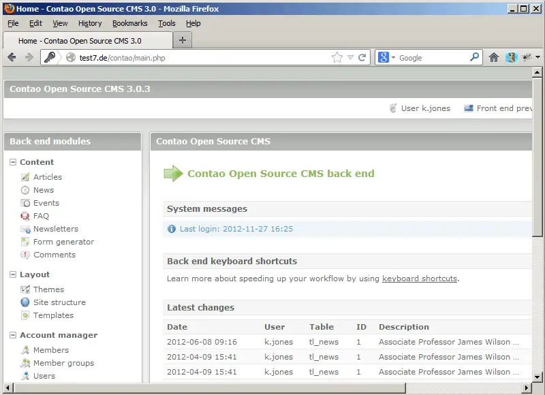
Task: Click the User k.jones profile icon
Action: [x=393, y=108]
